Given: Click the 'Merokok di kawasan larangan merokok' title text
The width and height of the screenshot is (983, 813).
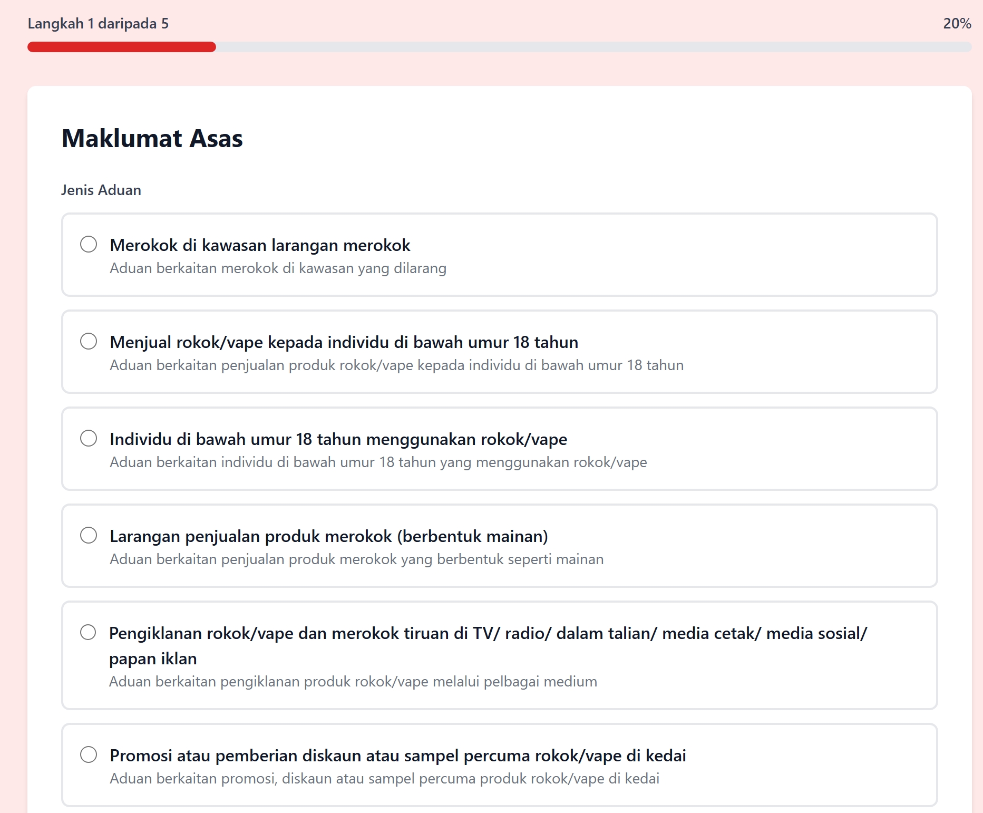Looking at the screenshot, I should click(x=260, y=245).
